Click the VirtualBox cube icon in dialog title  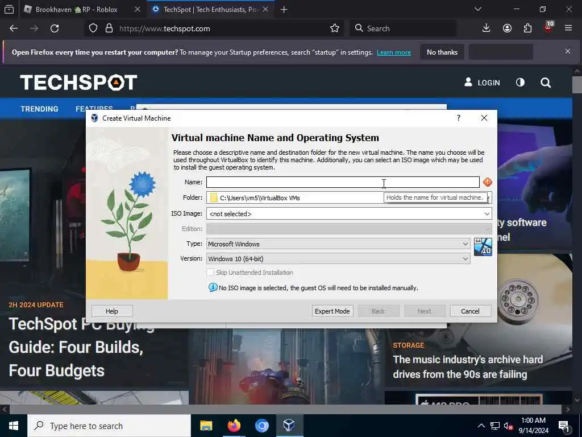pyautogui.click(x=95, y=118)
